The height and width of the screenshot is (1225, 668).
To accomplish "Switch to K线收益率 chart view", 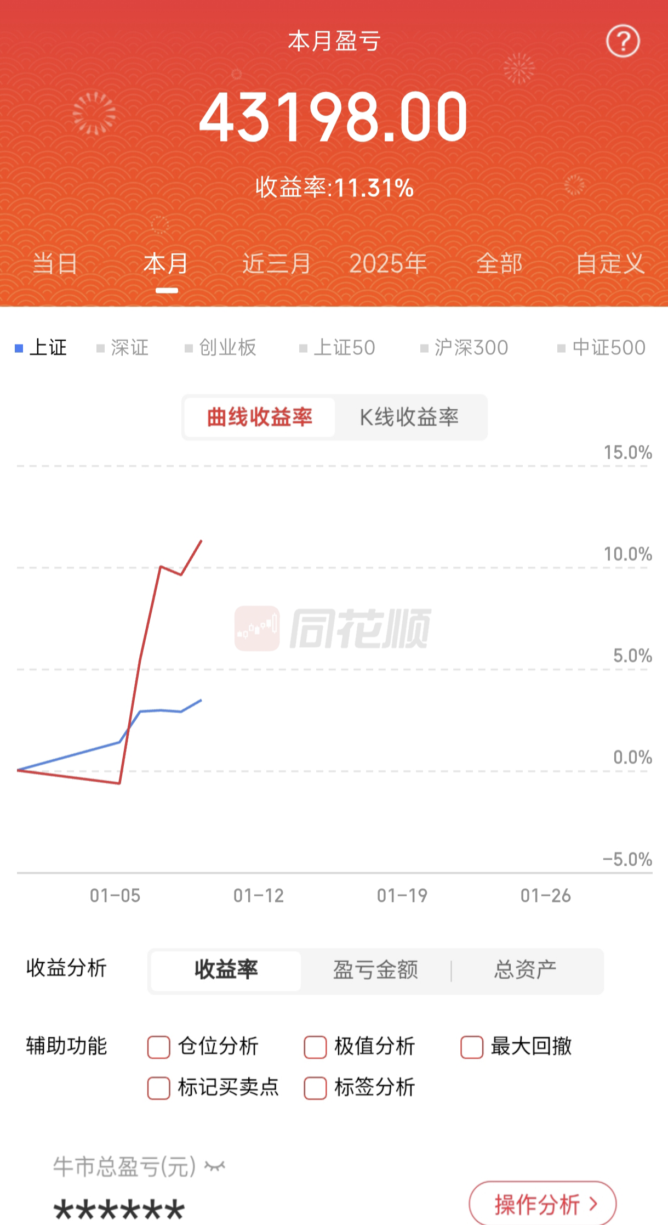I will point(409,417).
